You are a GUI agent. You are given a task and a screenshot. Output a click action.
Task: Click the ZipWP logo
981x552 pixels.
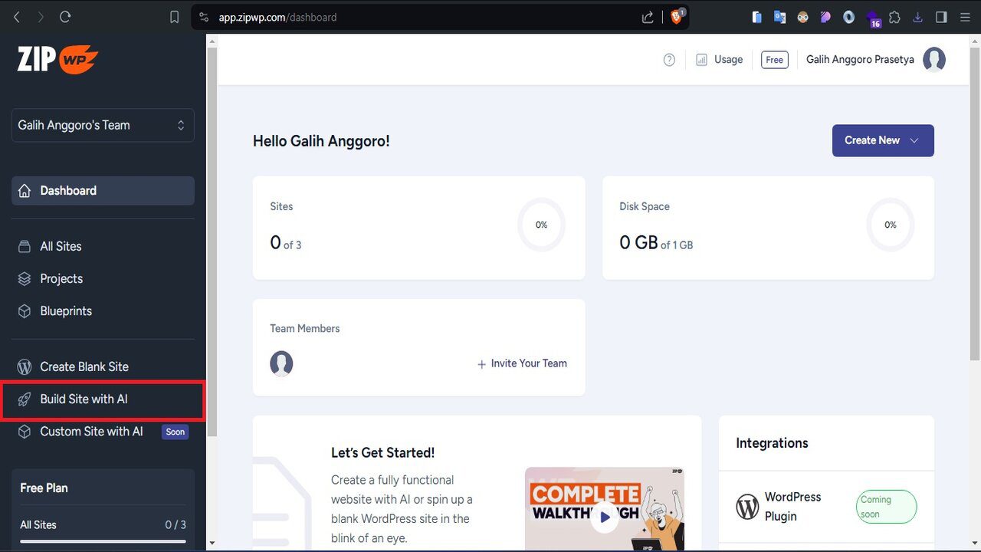point(57,59)
